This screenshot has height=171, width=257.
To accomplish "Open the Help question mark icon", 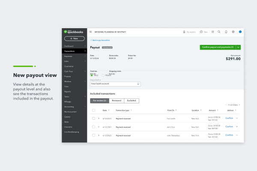I will point(201,32).
